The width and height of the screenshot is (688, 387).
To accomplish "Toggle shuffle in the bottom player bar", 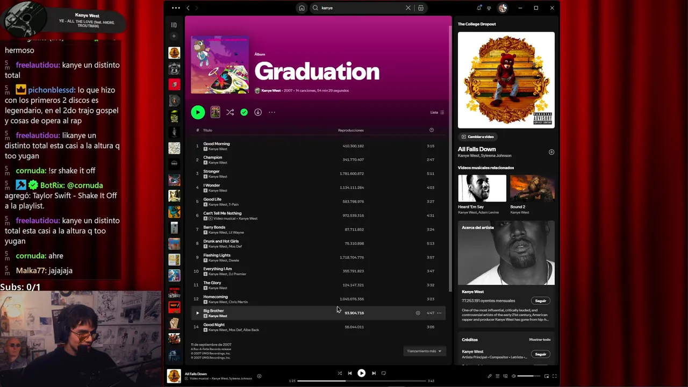I will [339, 373].
